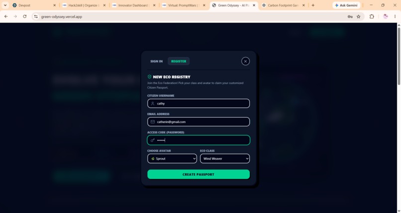Screen dimensions: 401x213
Task: Switch to the Carbon Footprint Game tab
Action: coord(283,5)
